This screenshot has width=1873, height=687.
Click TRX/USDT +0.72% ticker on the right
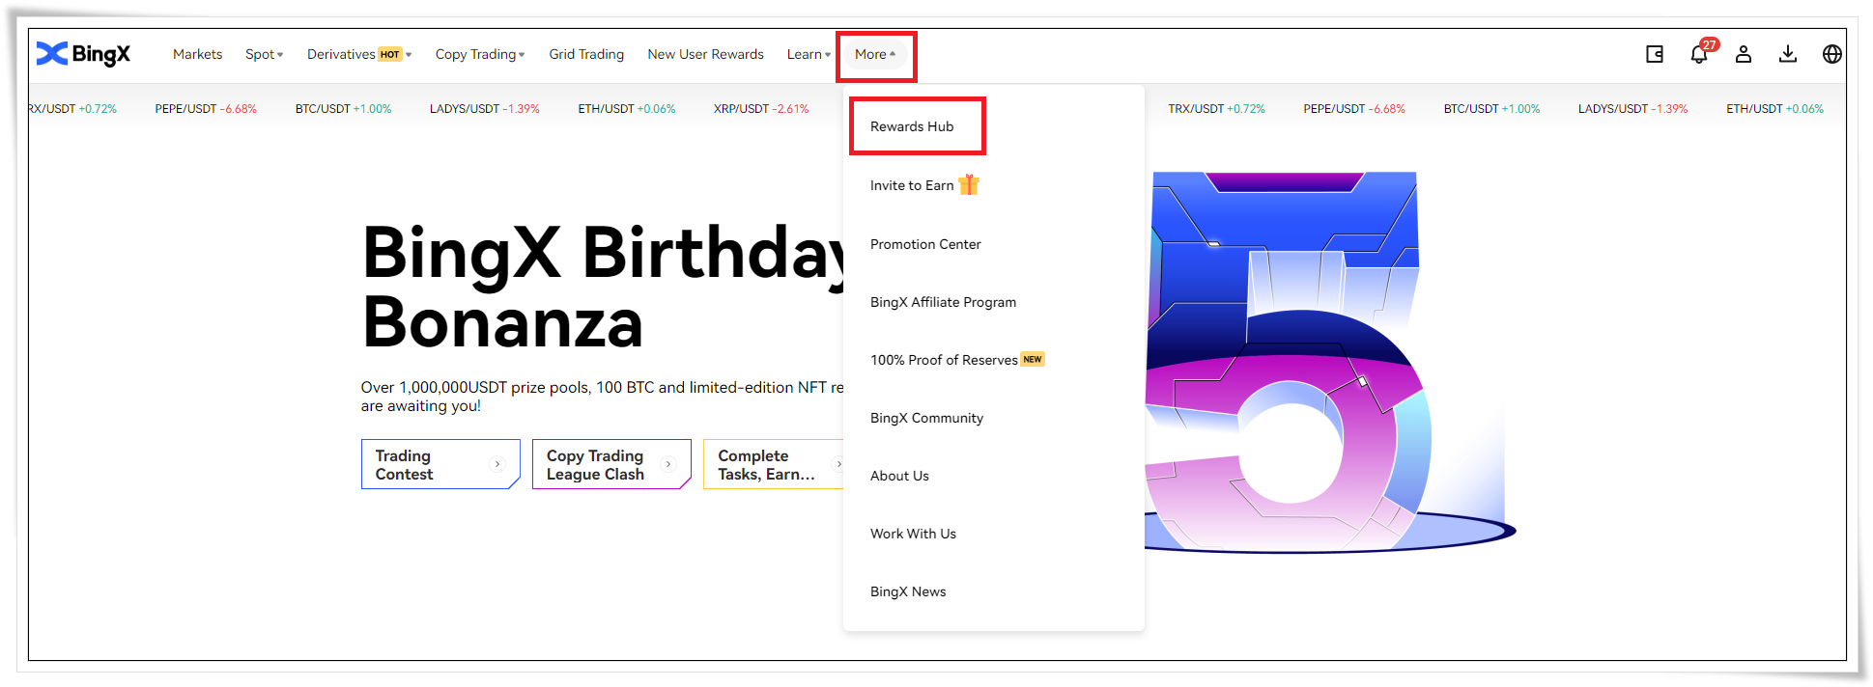point(1216,109)
